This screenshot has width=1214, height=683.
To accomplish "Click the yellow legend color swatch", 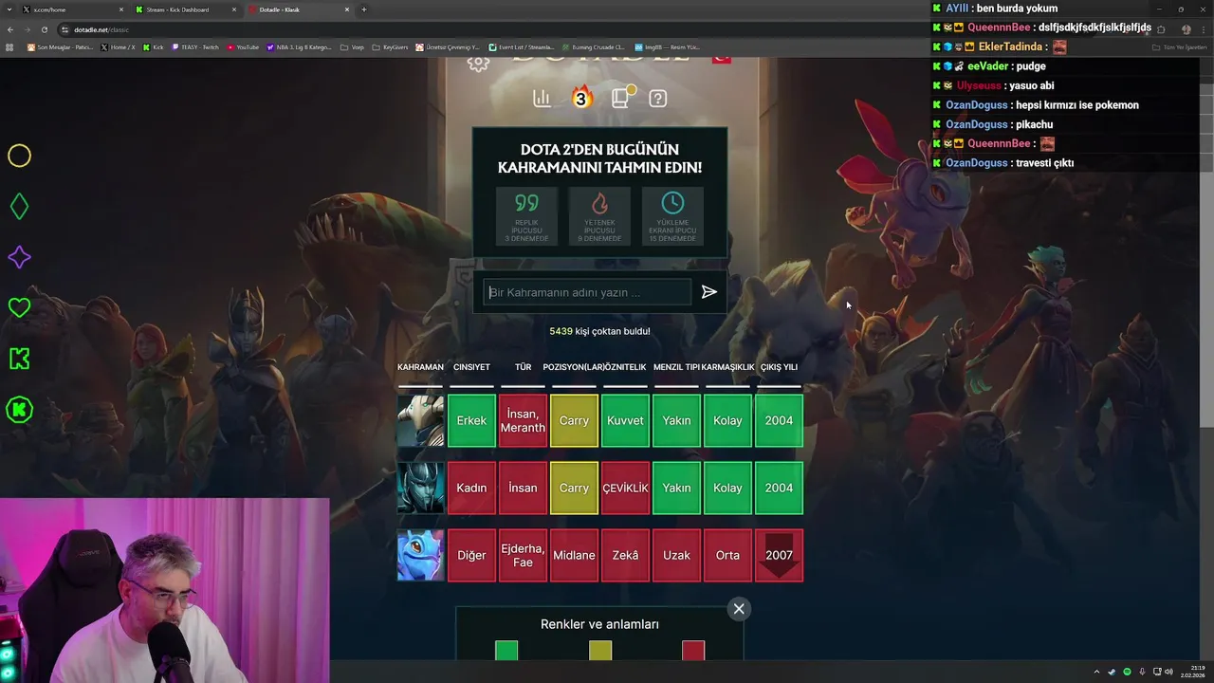I will coord(600,651).
